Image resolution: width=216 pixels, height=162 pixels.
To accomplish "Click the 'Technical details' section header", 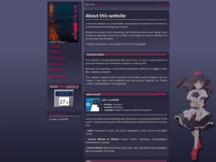I will (126, 55).
